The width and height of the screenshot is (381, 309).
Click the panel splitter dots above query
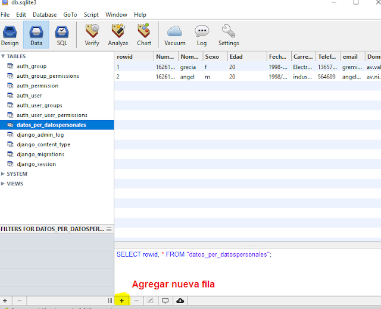point(252,245)
